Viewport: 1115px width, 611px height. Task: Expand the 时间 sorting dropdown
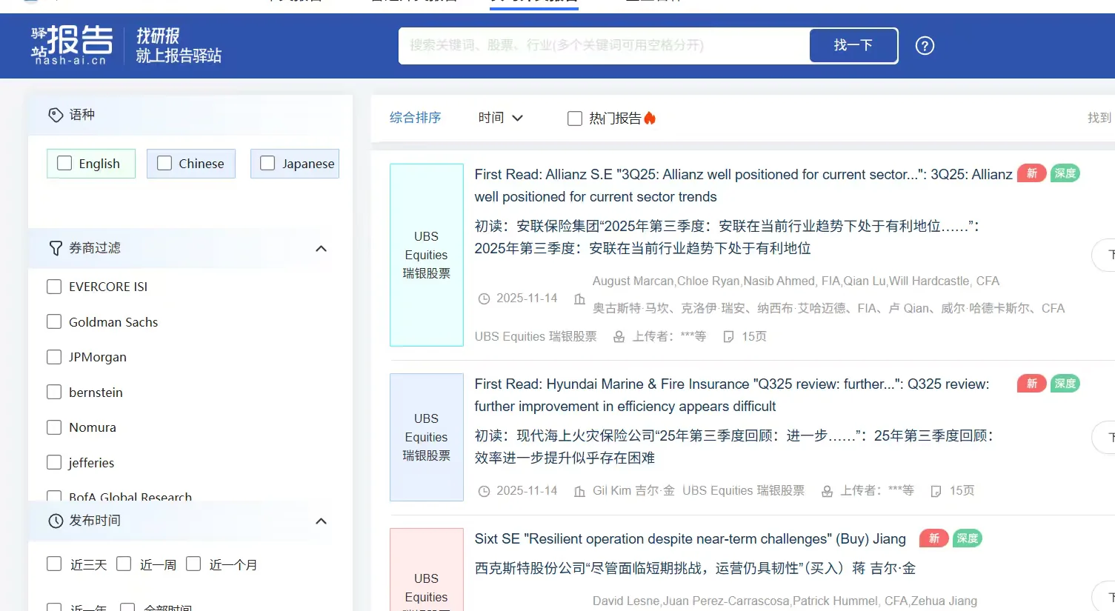pyautogui.click(x=501, y=117)
